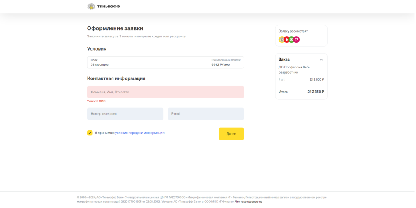Image resolution: width=416 pixels, height=208 pixels.
Task: Uncheck the Я принимаю consent checkbox
Action: coord(90,133)
